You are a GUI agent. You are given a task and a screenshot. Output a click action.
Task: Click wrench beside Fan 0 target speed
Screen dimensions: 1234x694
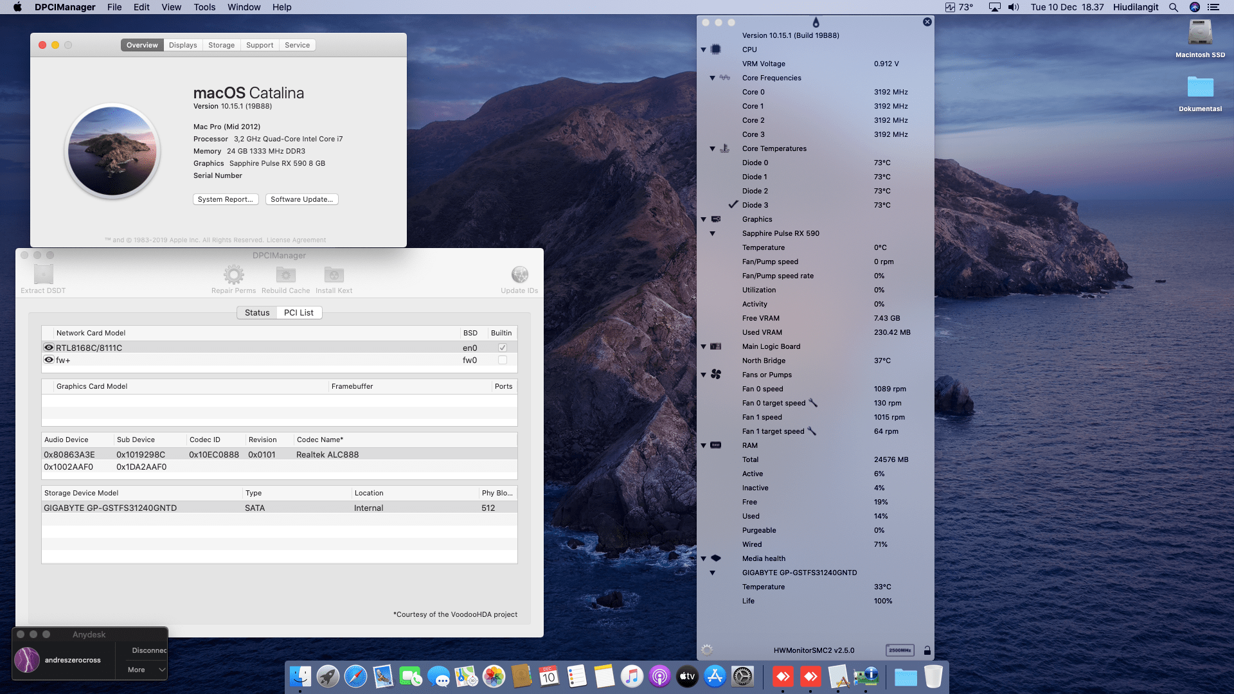pyautogui.click(x=813, y=403)
